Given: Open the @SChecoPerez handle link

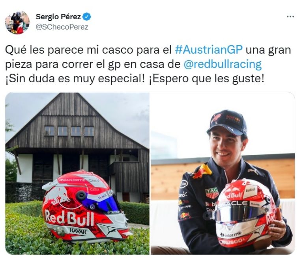Looking at the screenshot, I should pyautogui.click(x=62, y=27).
